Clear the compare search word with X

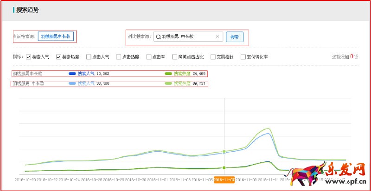click(x=217, y=37)
